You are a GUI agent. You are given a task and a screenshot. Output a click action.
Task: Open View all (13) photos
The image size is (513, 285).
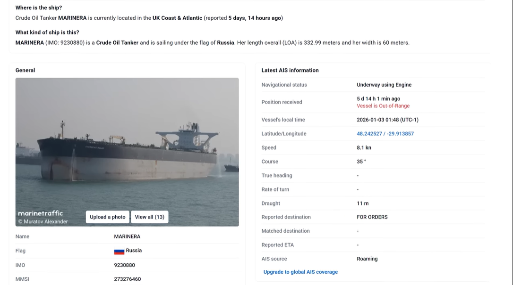149,217
